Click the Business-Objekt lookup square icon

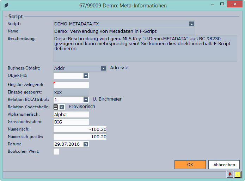tap(103, 68)
